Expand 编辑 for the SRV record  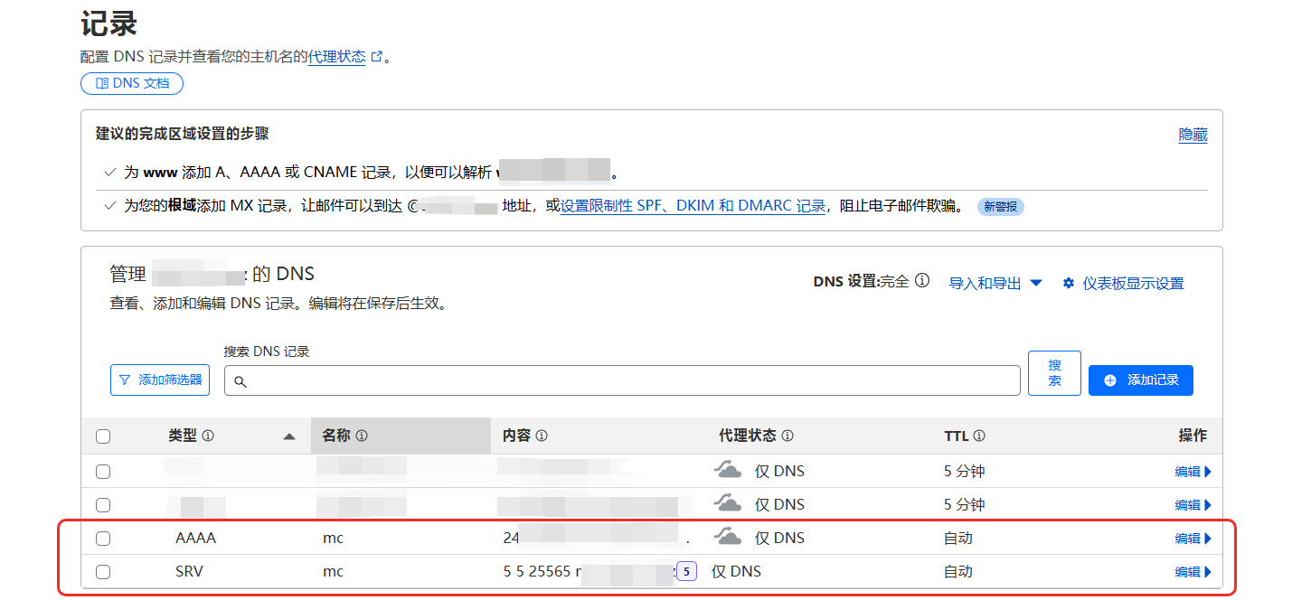(1193, 572)
